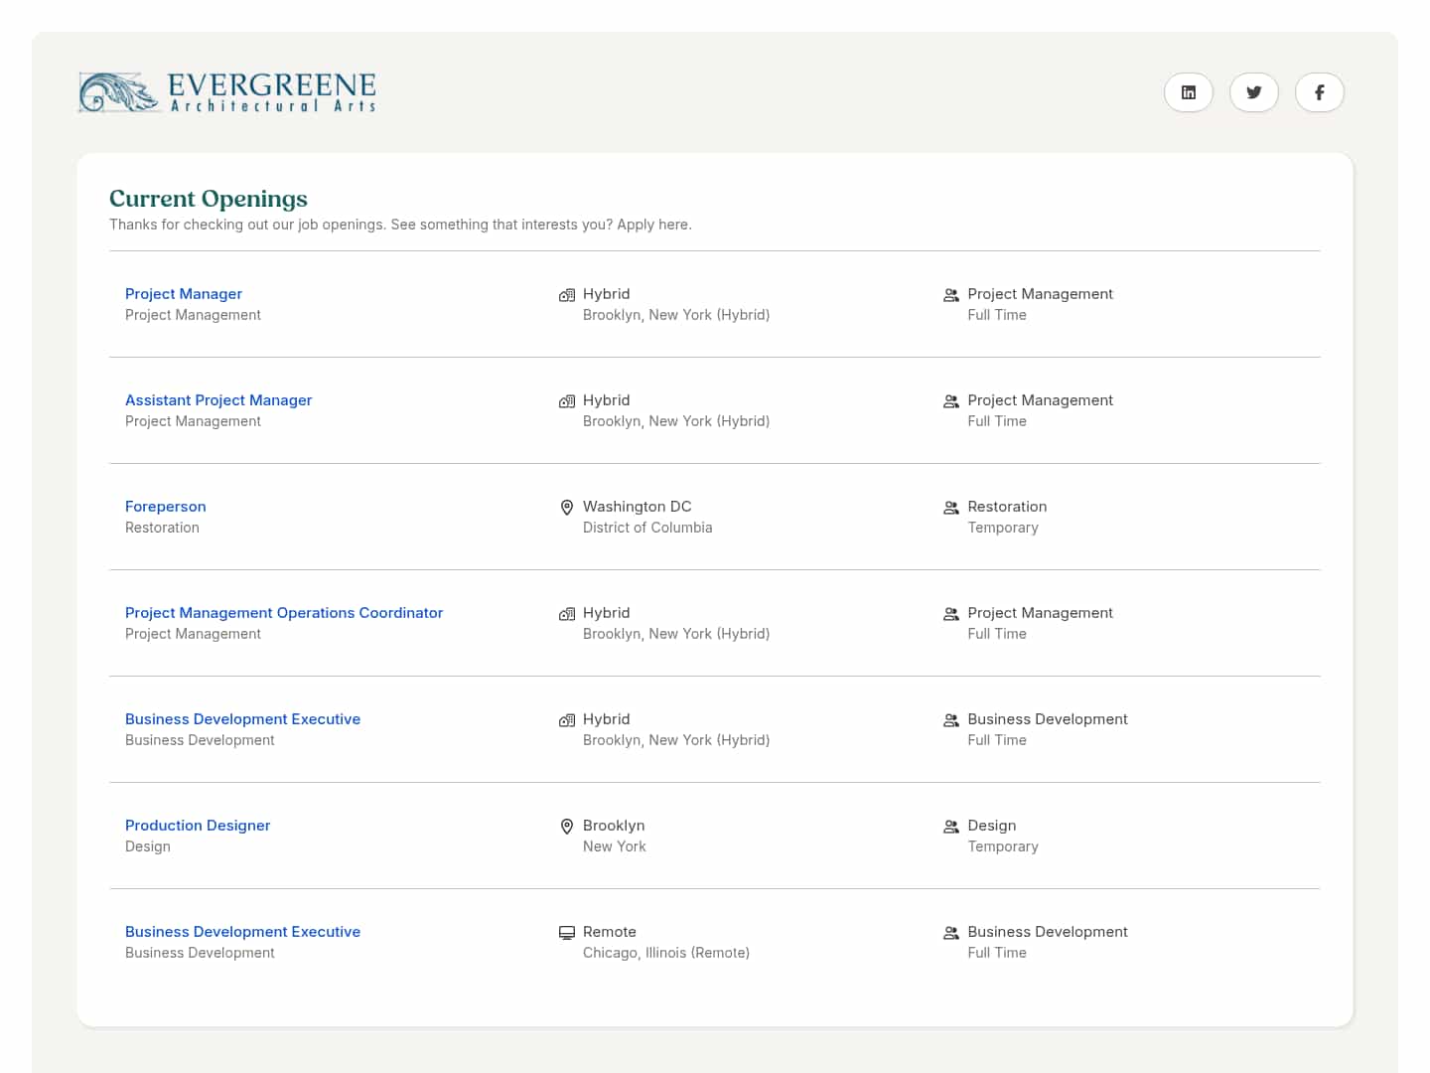Click location pin icon beside Washington DC
Image resolution: width=1430 pixels, height=1073 pixels.
567,508
